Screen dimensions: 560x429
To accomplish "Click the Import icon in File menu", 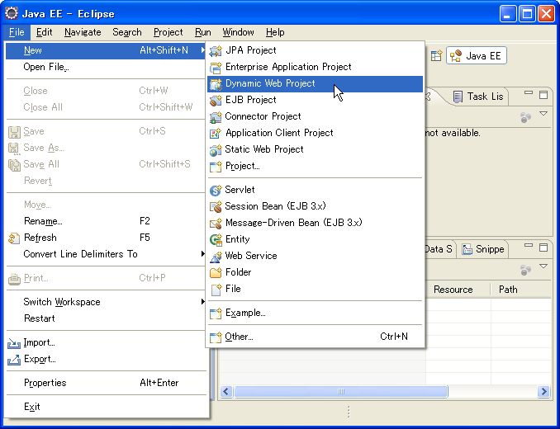I will [x=13, y=342].
